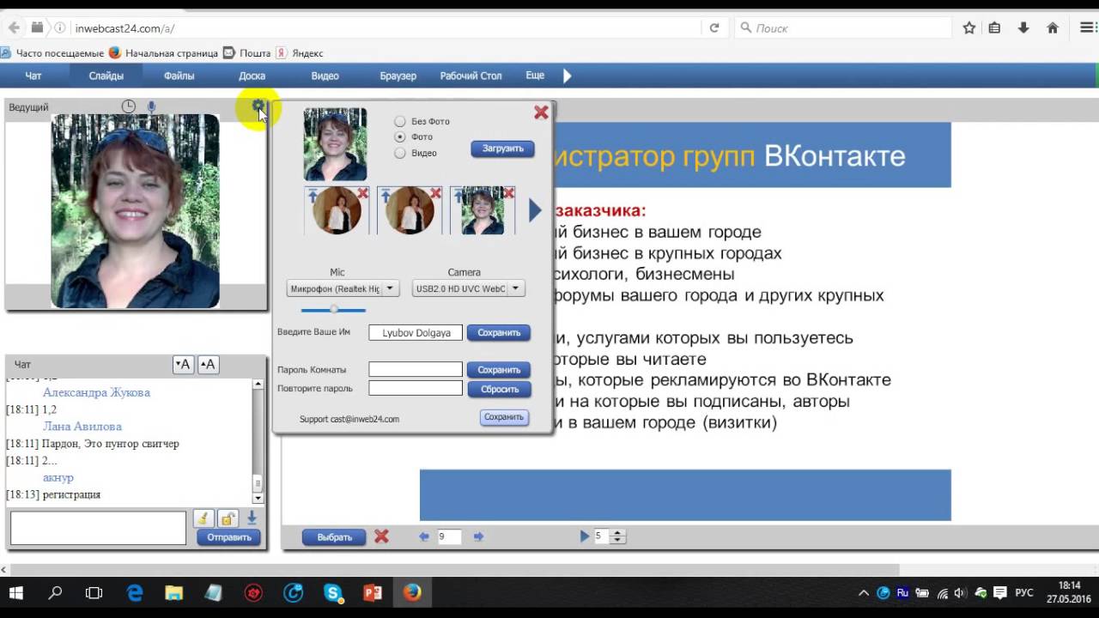Adjust the slide timer stepper arrows
Screen dimensions: 1099x618
(618, 536)
